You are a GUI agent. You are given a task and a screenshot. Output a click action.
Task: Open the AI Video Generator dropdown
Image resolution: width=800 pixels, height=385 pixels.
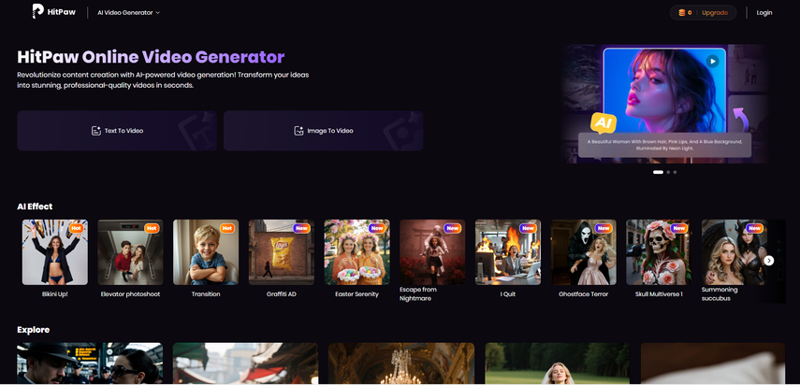pyautogui.click(x=128, y=12)
